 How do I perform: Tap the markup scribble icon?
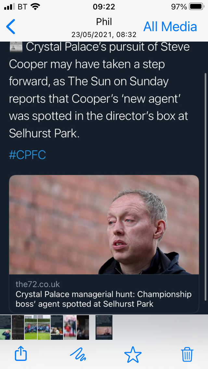(x=78, y=353)
